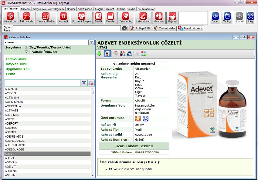Click the grey warning triangle icon
The image size is (258, 180).
pos(137,54)
